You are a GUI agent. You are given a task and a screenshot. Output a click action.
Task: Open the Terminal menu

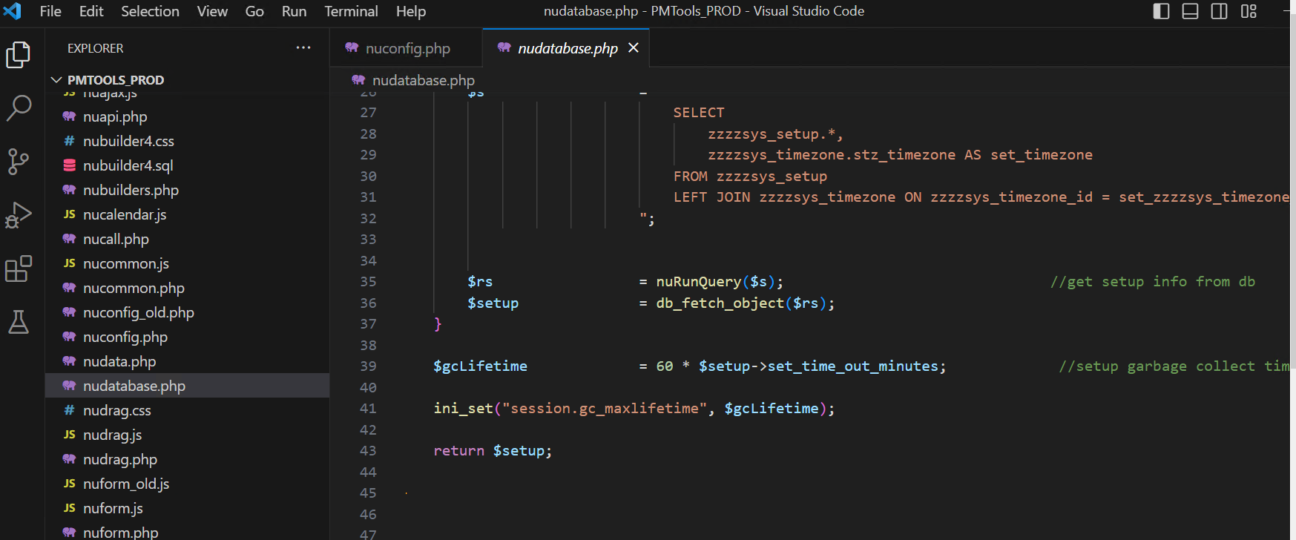click(351, 11)
